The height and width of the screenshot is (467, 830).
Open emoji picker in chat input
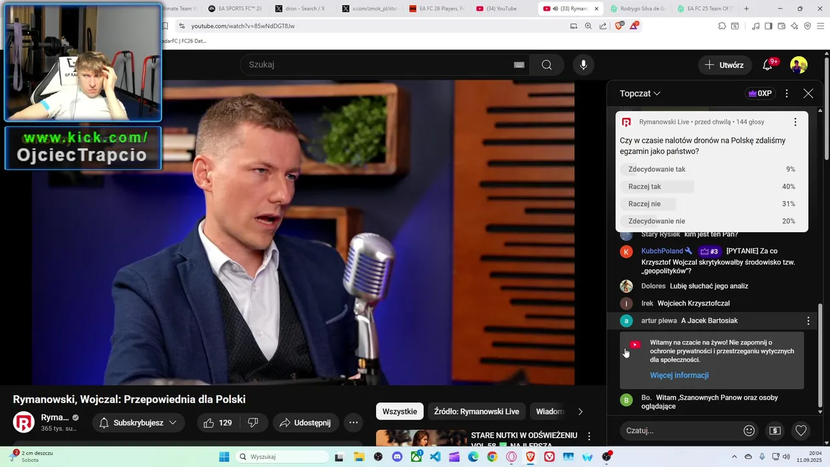coord(749,430)
